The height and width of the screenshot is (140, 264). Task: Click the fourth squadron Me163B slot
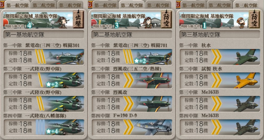tap(220, 127)
